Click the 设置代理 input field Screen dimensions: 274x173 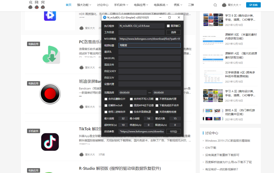[x=149, y=84]
